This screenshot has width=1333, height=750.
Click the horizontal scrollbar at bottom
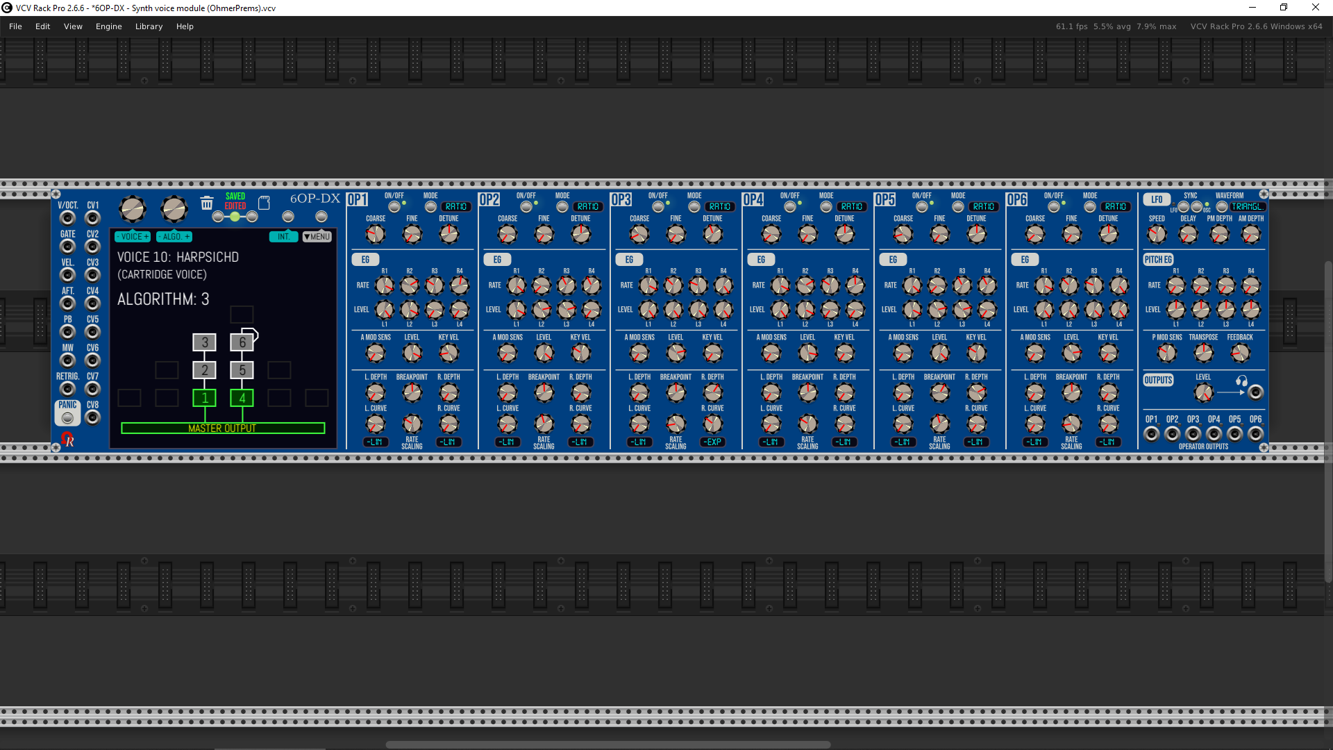click(x=607, y=744)
